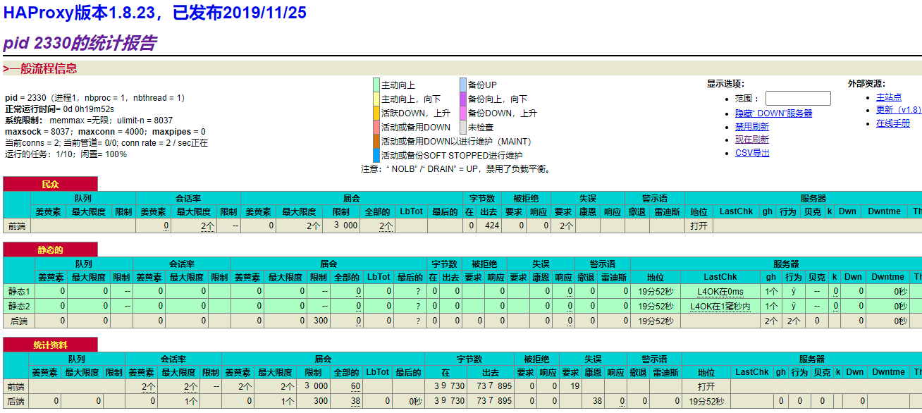Open the CSV导出 link

point(752,153)
